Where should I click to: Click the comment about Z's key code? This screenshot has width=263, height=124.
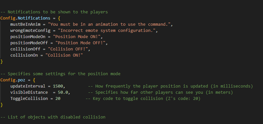(143, 99)
